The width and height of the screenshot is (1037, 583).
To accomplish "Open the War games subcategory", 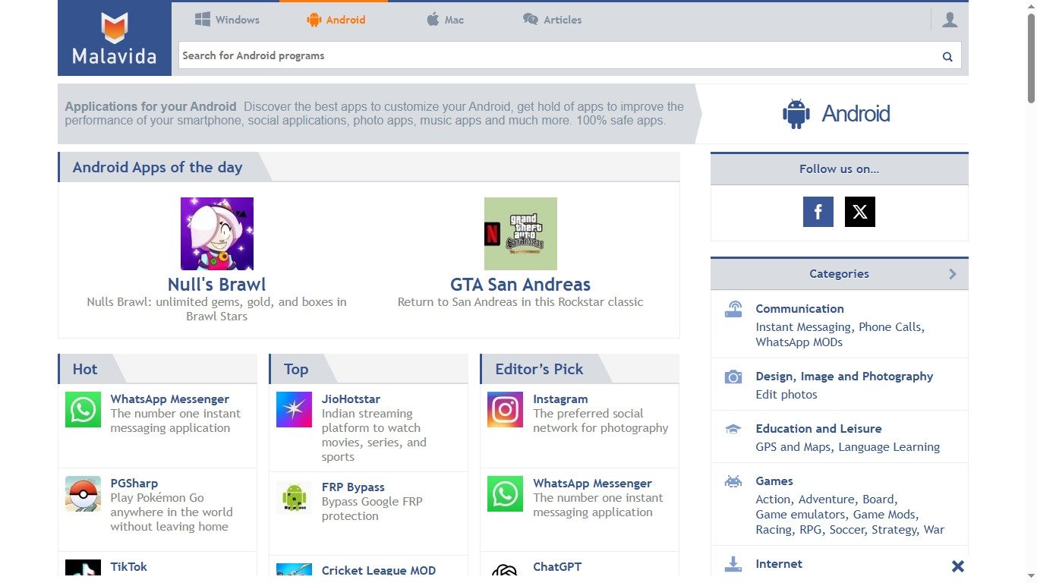I will pos(934,530).
